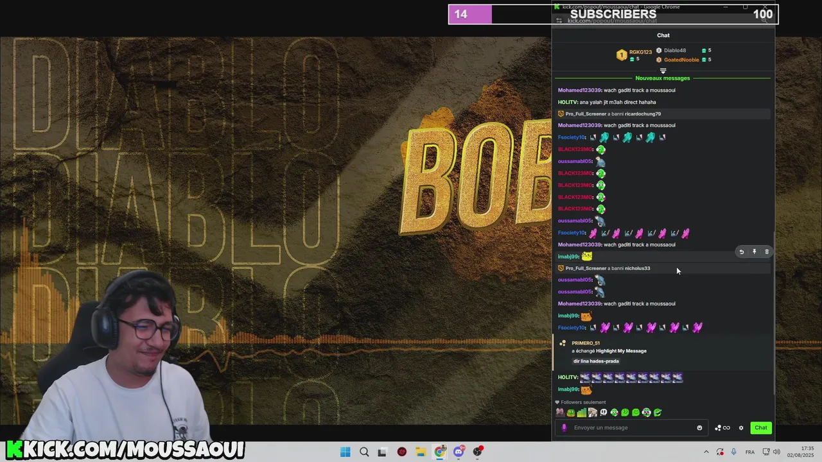Viewport: 822px width, 462px height.
Task: Click the Chrome address bar URL
Action: [x=612, y=21]
